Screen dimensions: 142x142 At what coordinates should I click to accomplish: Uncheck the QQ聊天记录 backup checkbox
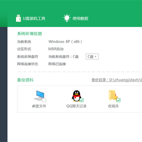(82, 100)
